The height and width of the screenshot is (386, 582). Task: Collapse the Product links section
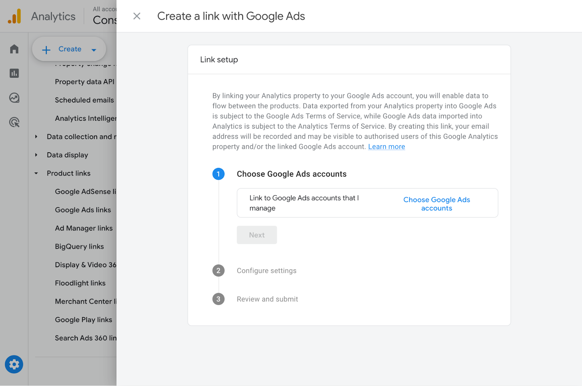[36, 173]
